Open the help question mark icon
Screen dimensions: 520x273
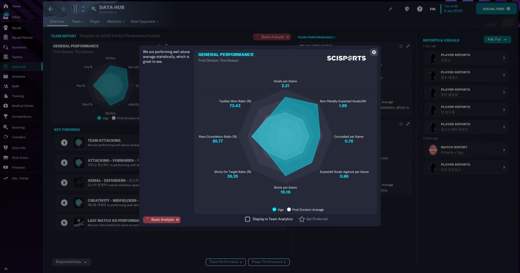420,9
